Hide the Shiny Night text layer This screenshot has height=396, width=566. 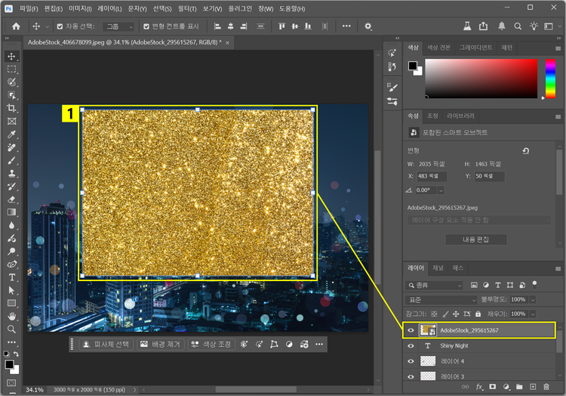click(411, 345)
